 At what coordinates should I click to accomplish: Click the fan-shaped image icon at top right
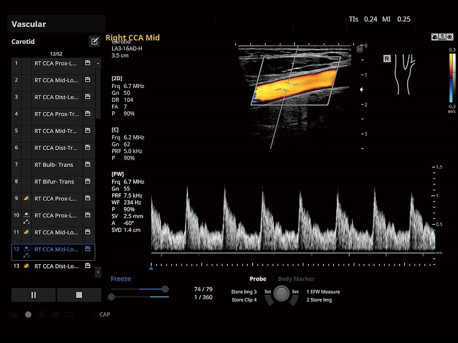point(435,37)
